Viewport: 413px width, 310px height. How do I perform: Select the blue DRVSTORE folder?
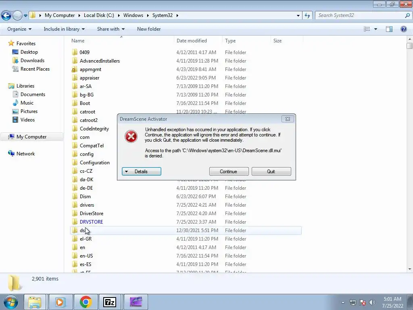coord(91,222)
